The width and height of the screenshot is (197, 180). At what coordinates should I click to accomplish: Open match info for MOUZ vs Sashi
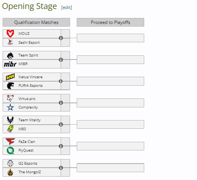(x=61, y=38)
